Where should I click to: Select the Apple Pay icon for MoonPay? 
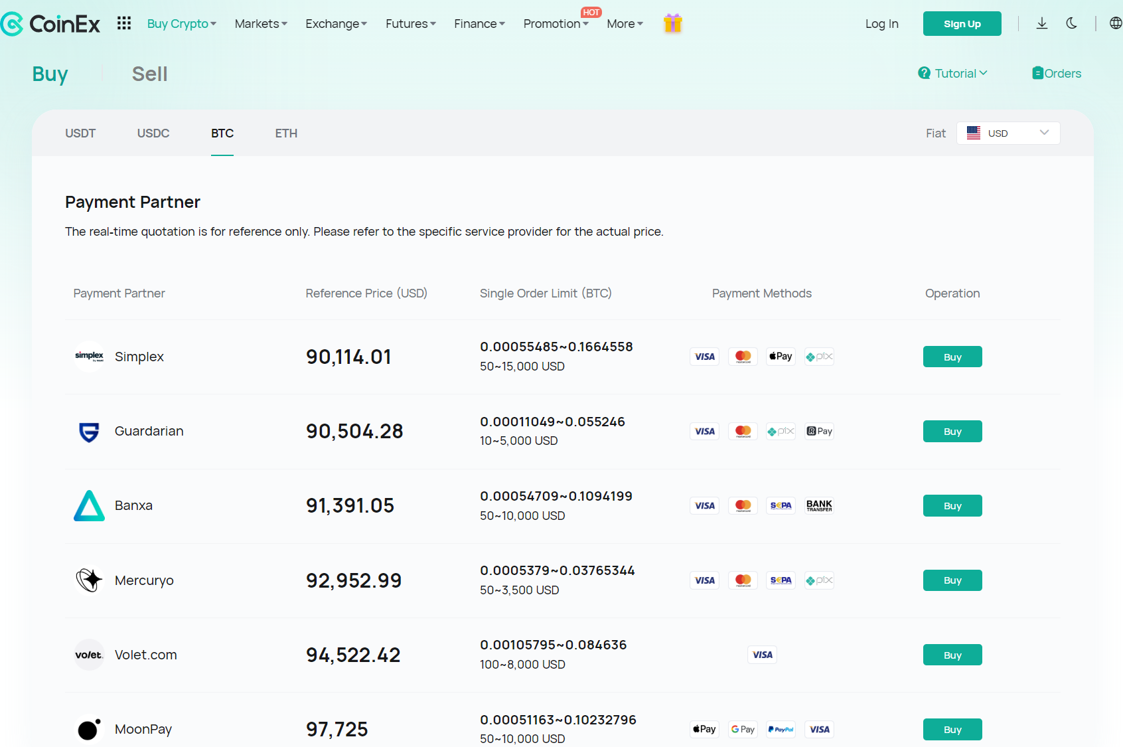tap(704, 729)
